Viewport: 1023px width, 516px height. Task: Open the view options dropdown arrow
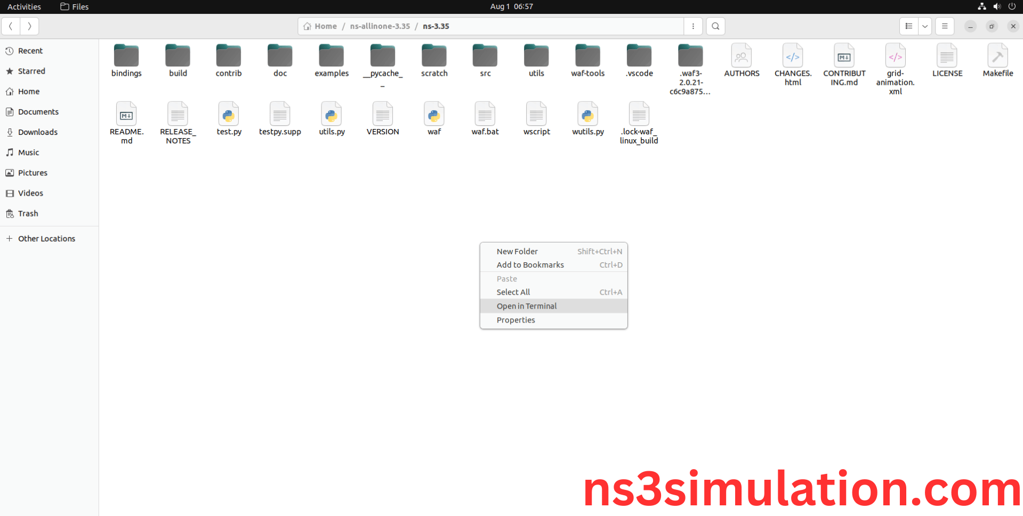924,26
